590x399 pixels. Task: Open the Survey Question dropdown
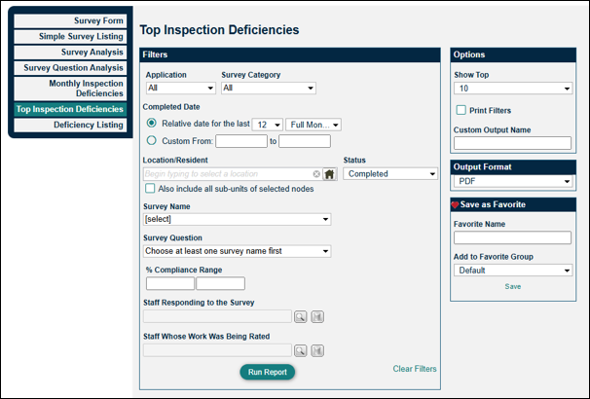(237, 251)
